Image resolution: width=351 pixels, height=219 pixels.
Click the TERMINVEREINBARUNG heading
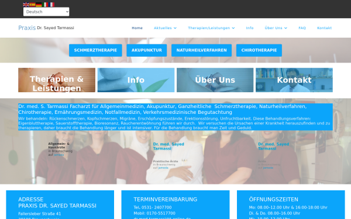(166, 199)
